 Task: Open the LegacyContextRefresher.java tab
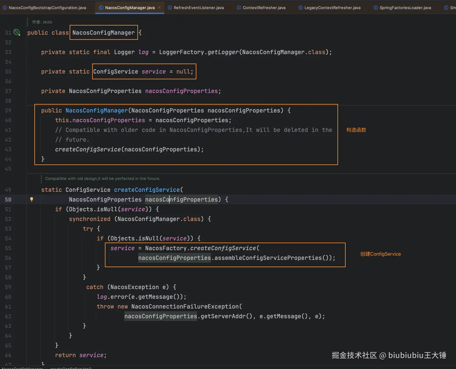pyautogui.click(x=330, y=8)
